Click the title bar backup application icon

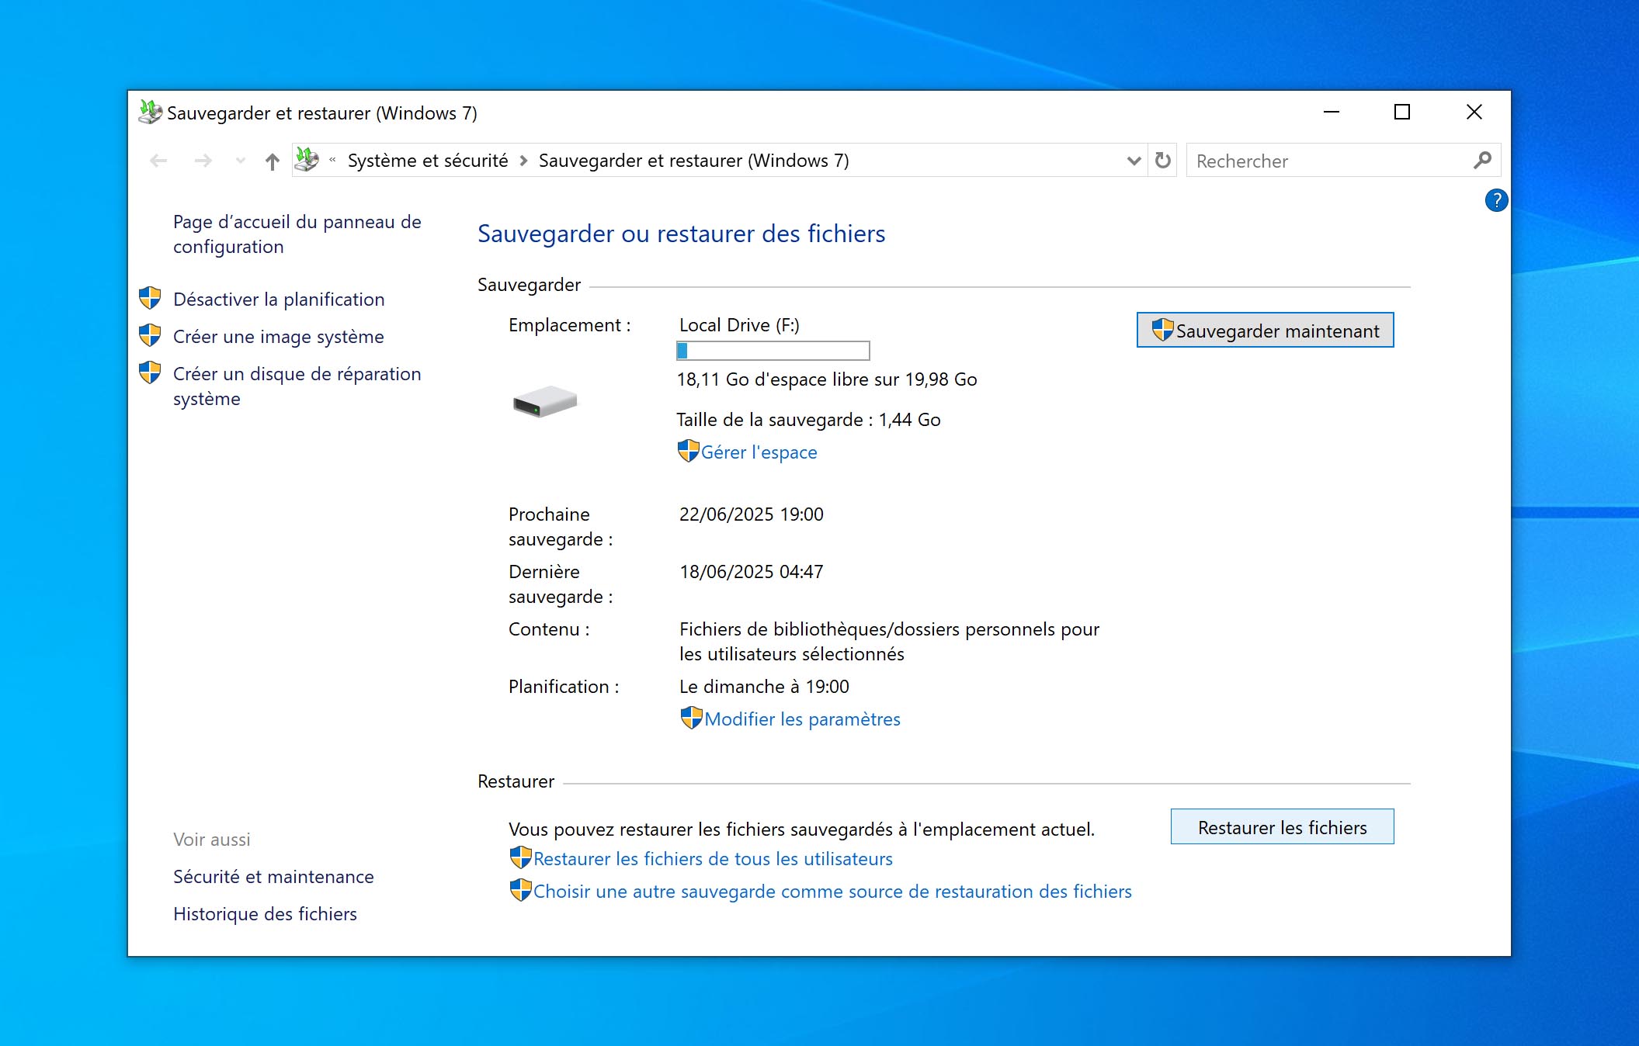150,113
